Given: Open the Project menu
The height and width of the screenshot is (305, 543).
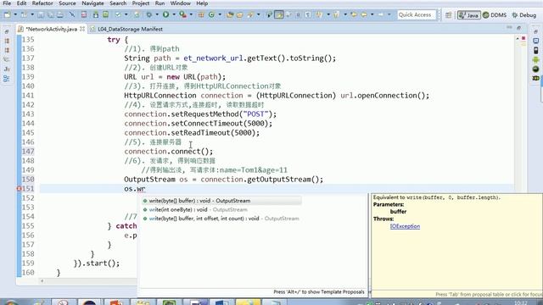Looking at the screenshot, I should 141,3.
